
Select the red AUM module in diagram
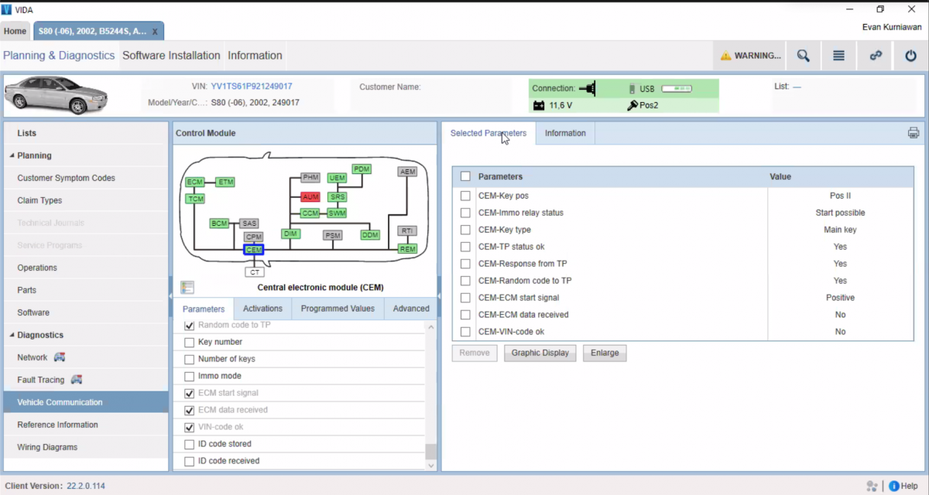(x=310, y=197)
